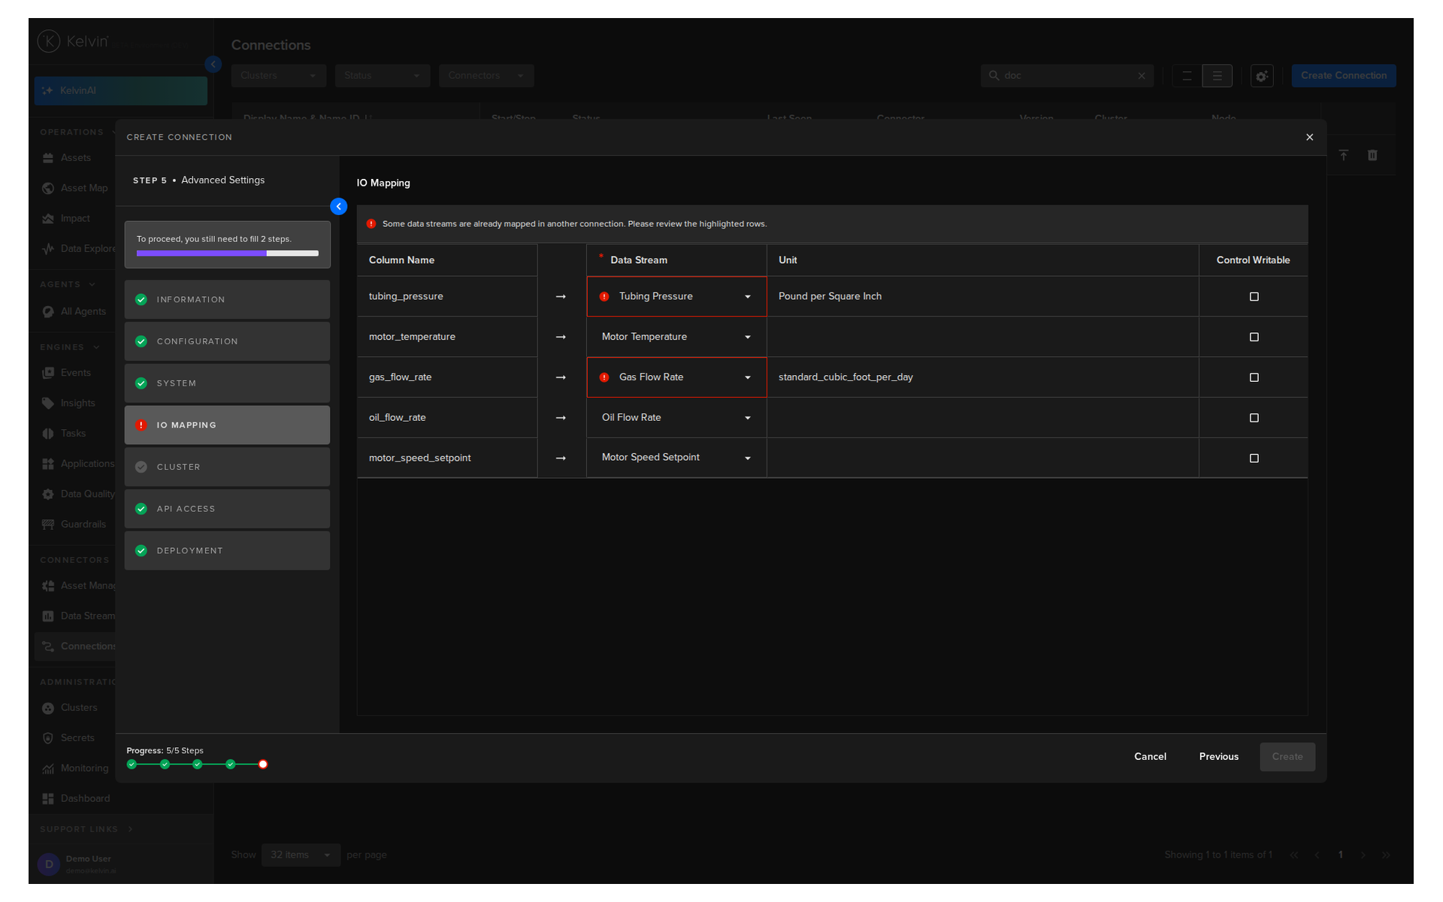Open Asset Map globe icon

point(48,188)
